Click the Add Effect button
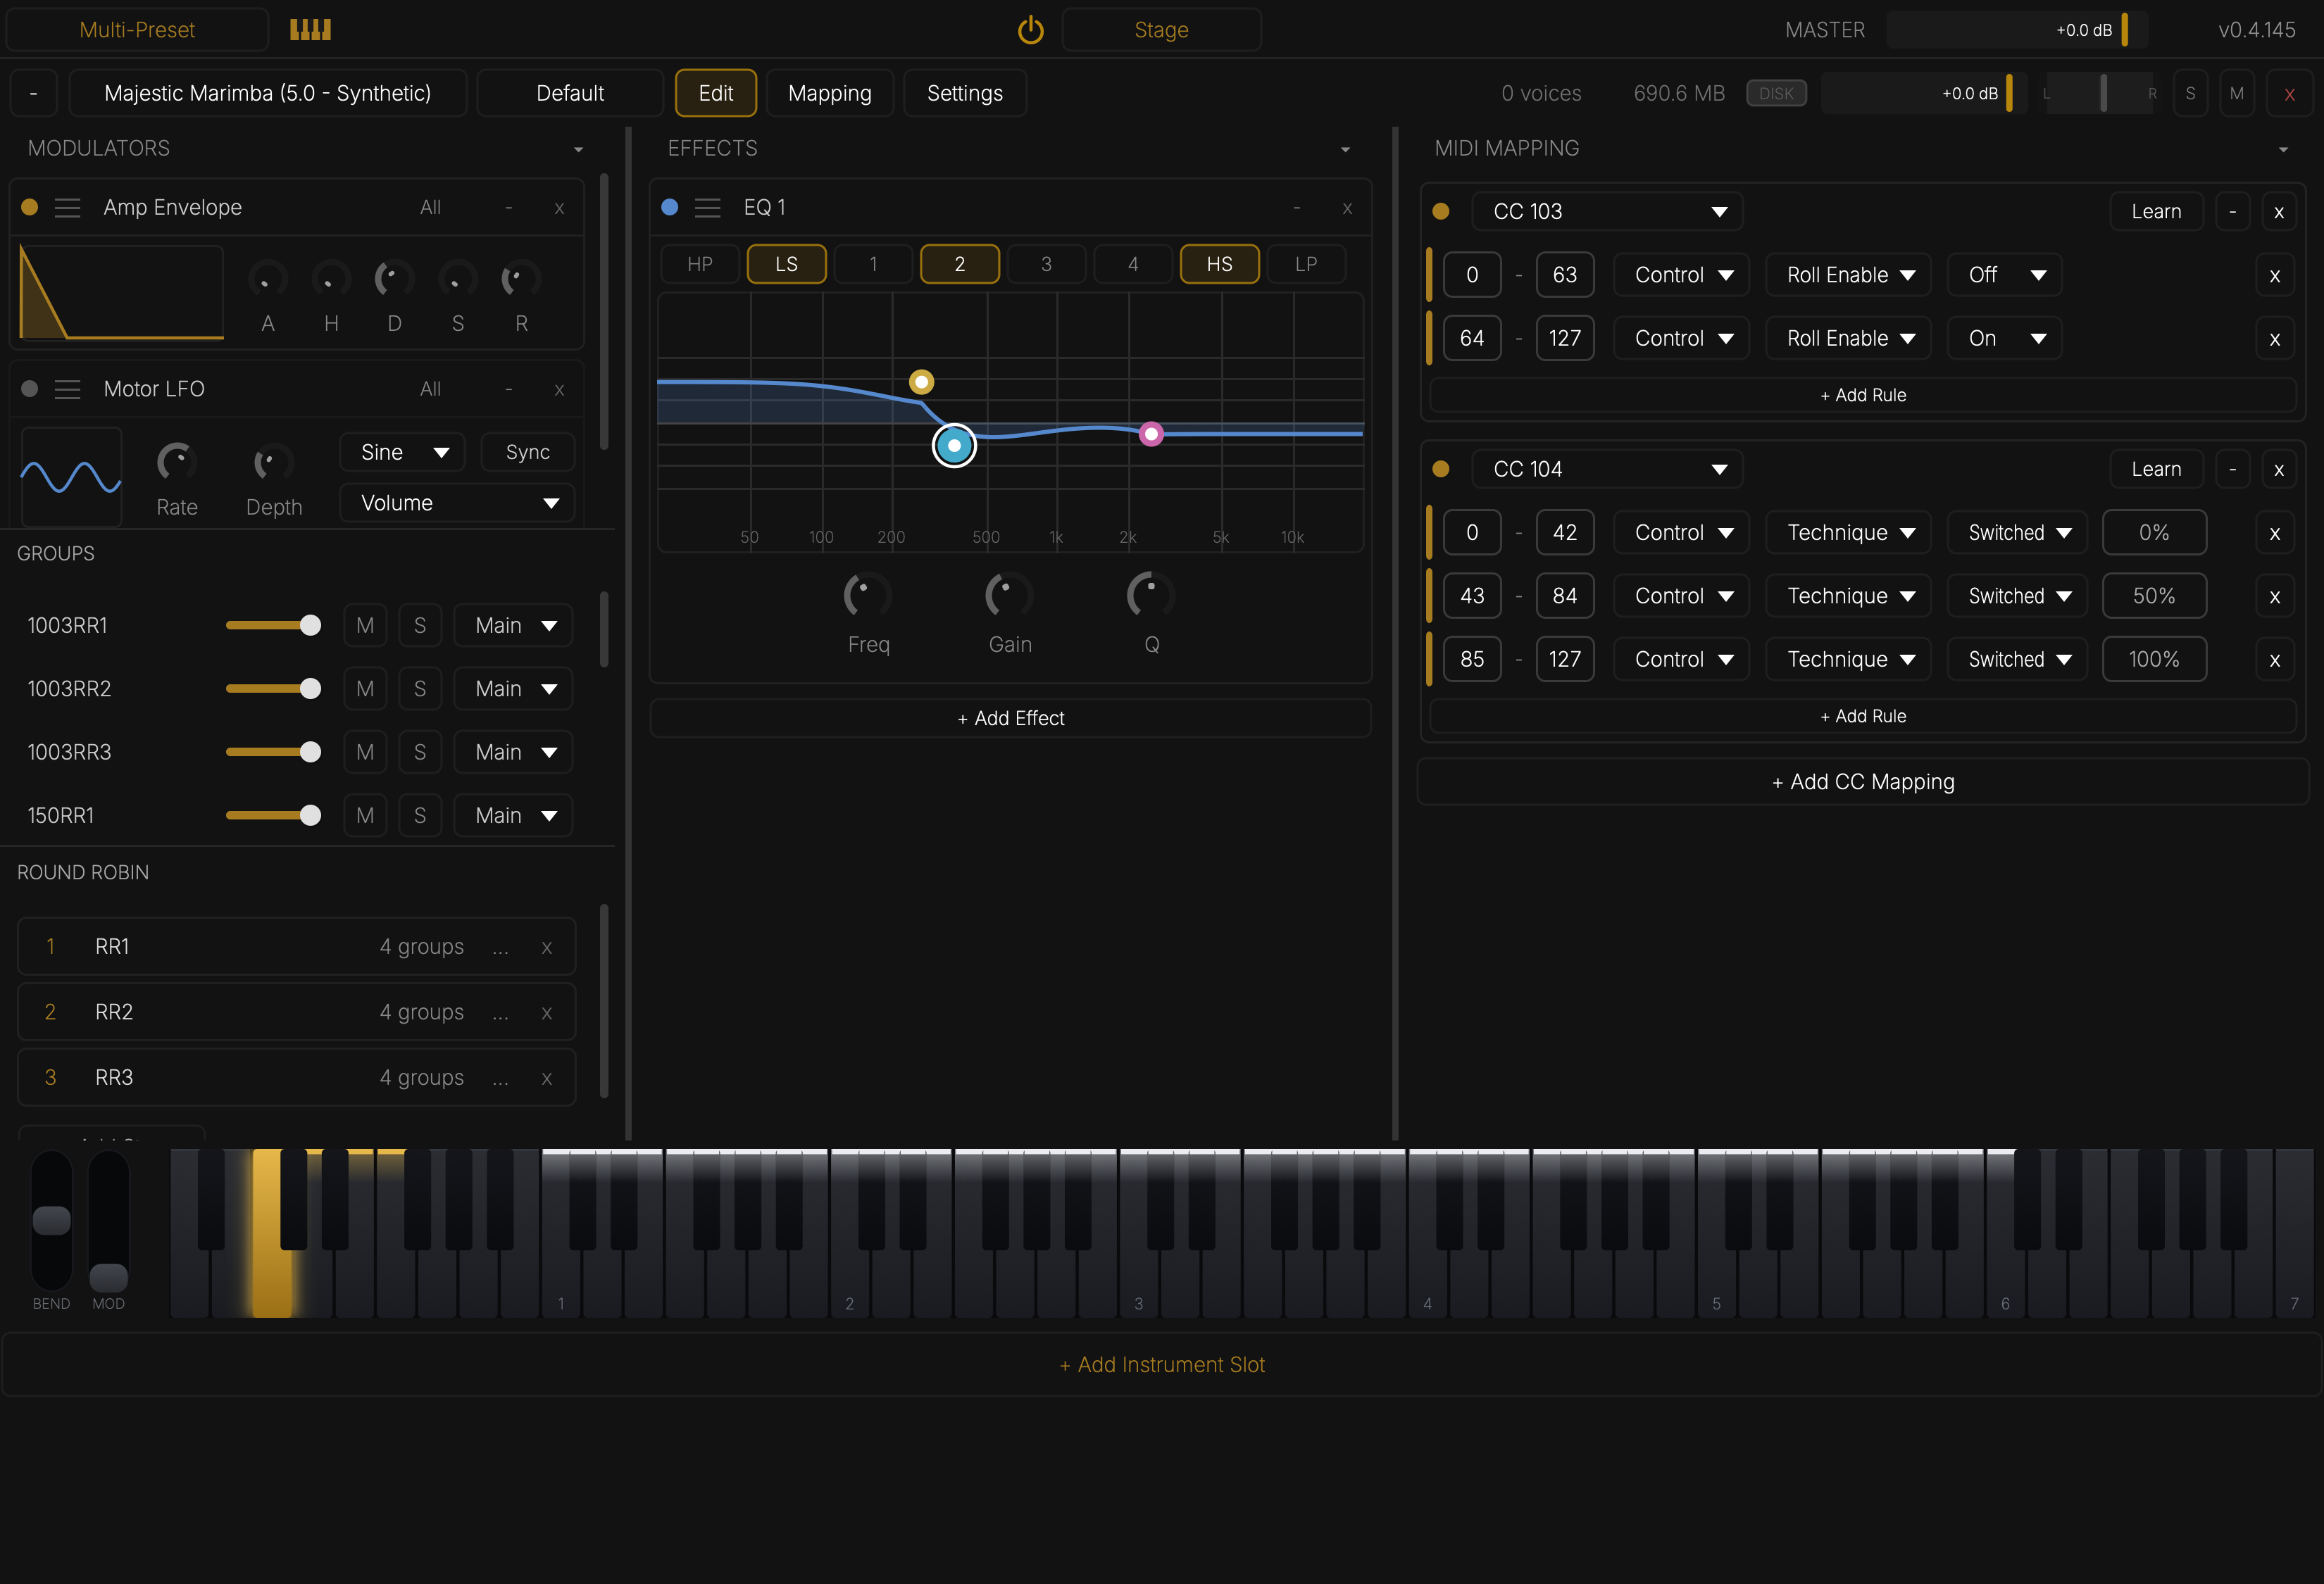Screen dimensions: 2324x1584 [x=1010, y=719]
